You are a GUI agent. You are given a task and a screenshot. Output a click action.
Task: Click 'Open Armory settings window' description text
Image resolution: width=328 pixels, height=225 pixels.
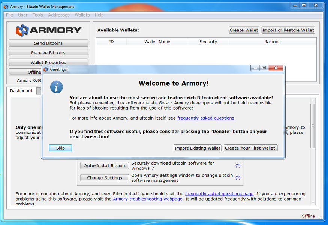[x=182, y=178]
